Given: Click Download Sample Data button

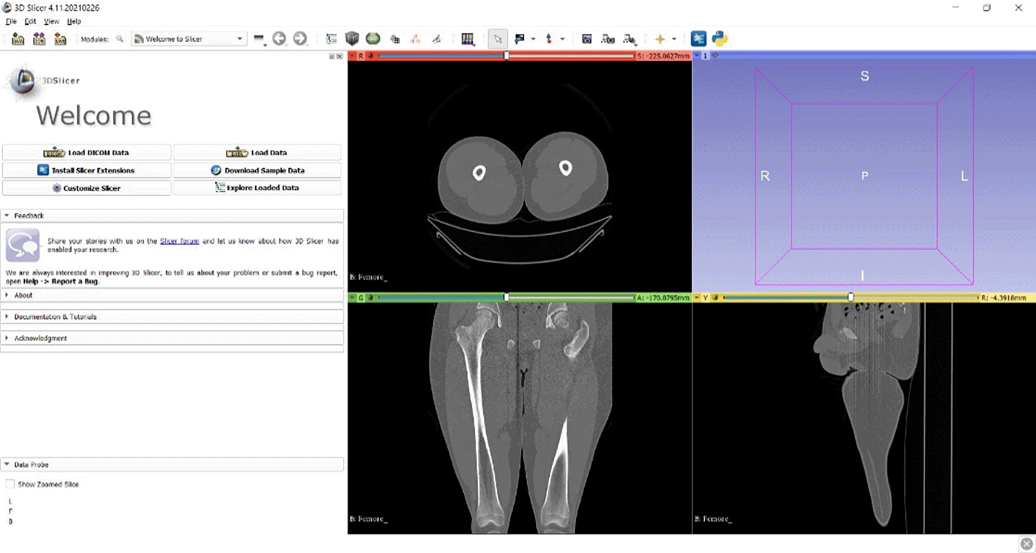Looking at the screenshot, I should click(x=257, y=170).
